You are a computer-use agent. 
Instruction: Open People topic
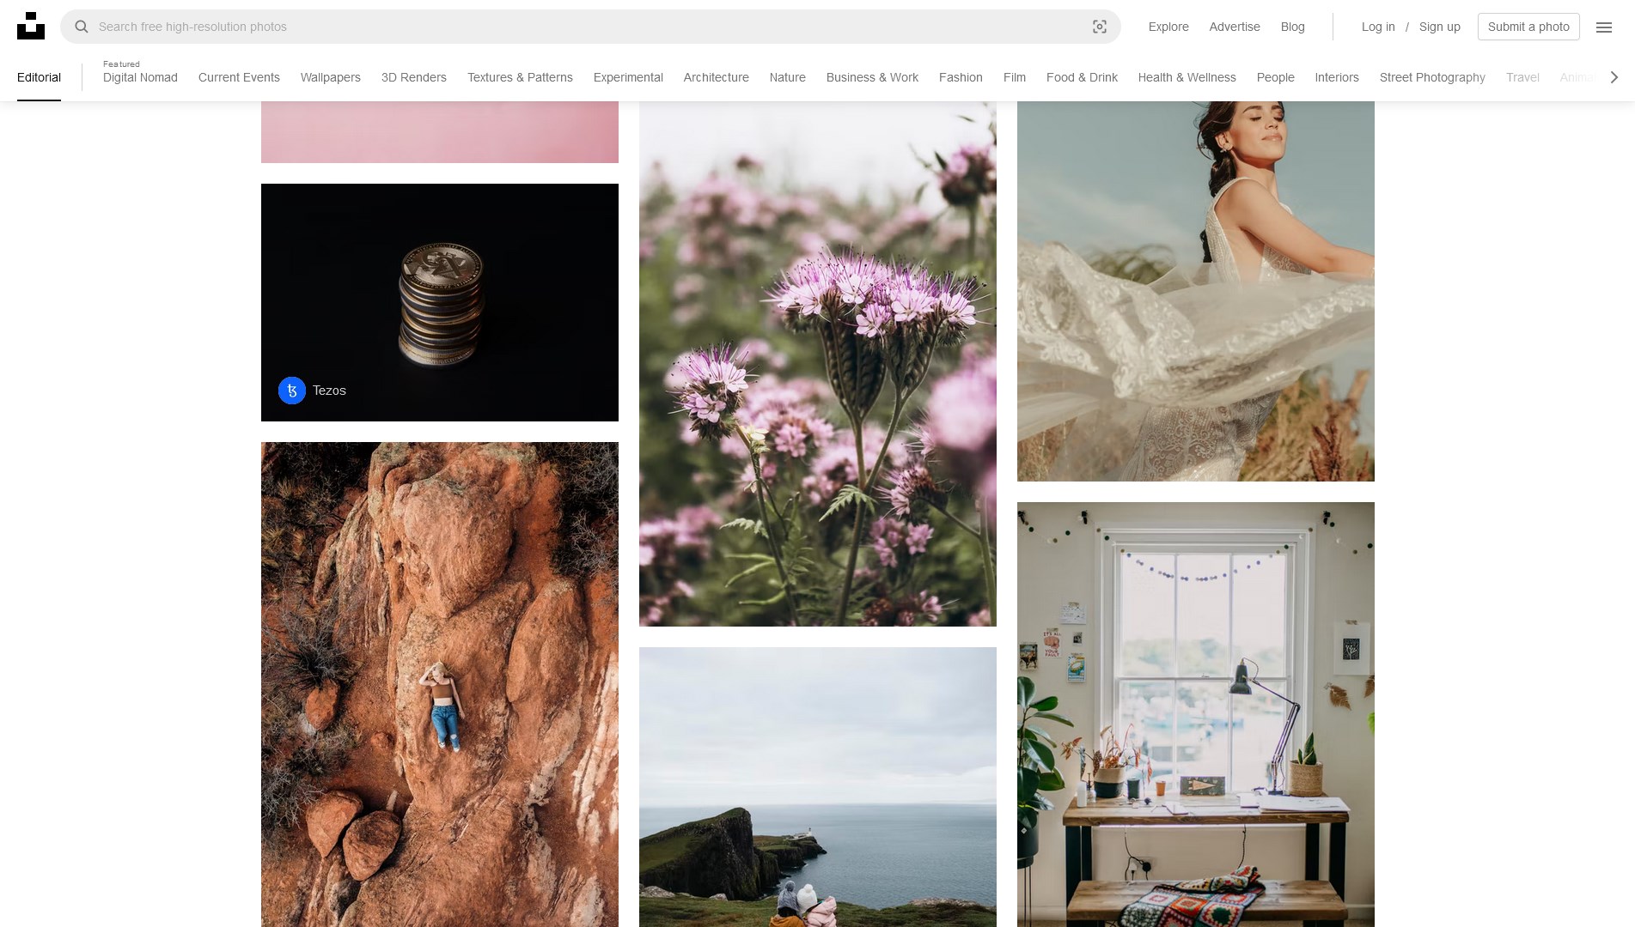[1275, 77]
